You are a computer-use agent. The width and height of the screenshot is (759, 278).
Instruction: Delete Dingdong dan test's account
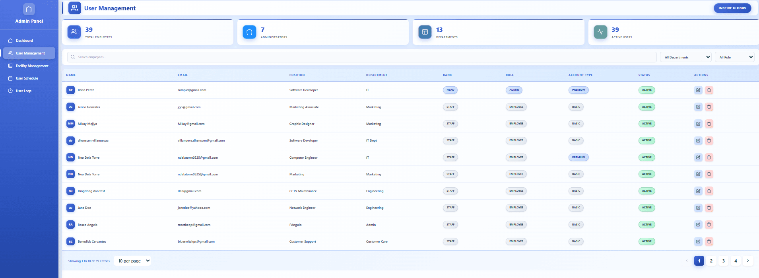(x=709, y=191)
